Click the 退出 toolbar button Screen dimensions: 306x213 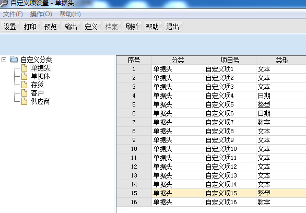pyautogui.click(x=172, y=27)
